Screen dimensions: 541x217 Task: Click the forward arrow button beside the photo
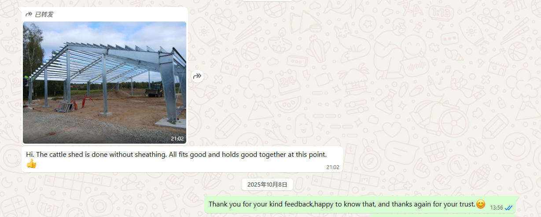tap(197, 76)
